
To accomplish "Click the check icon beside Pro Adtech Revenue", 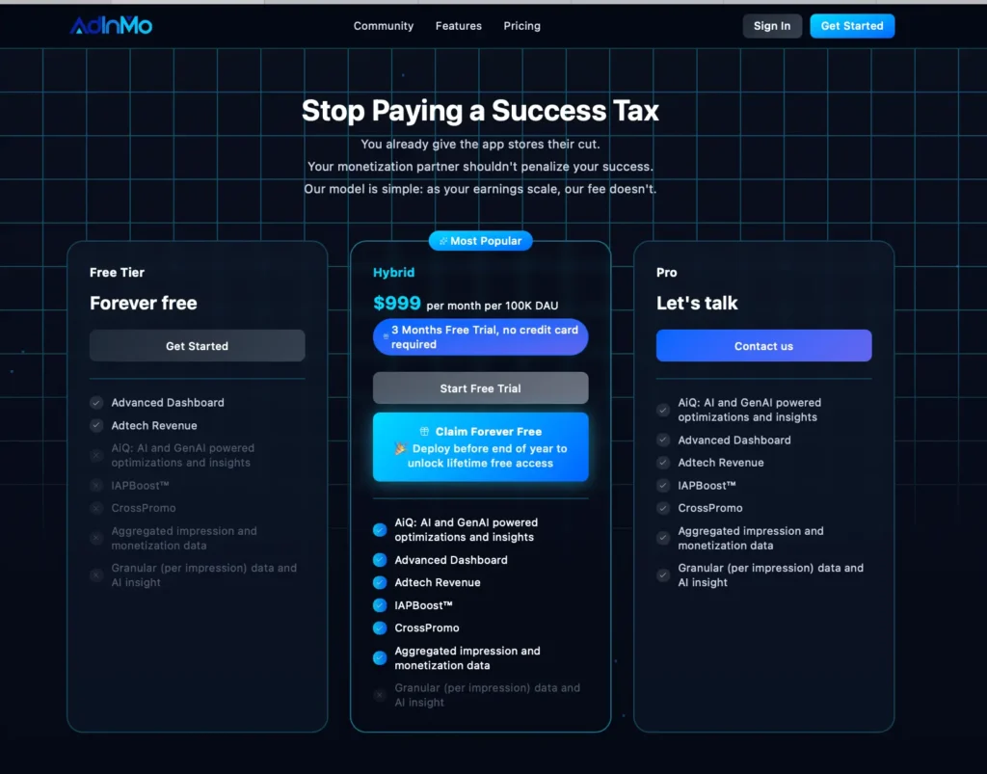I will coord(663,463).
